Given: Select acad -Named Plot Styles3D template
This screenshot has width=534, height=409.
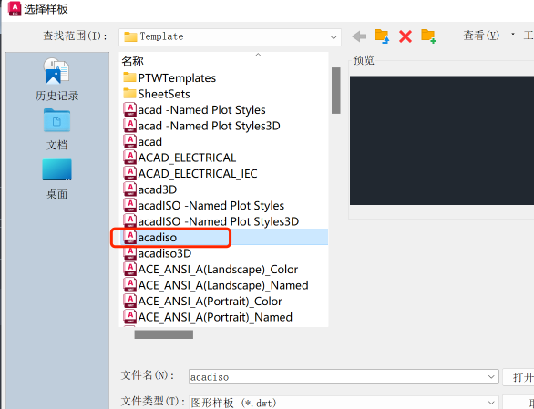Looking at the screenshot, I should 201,126.
